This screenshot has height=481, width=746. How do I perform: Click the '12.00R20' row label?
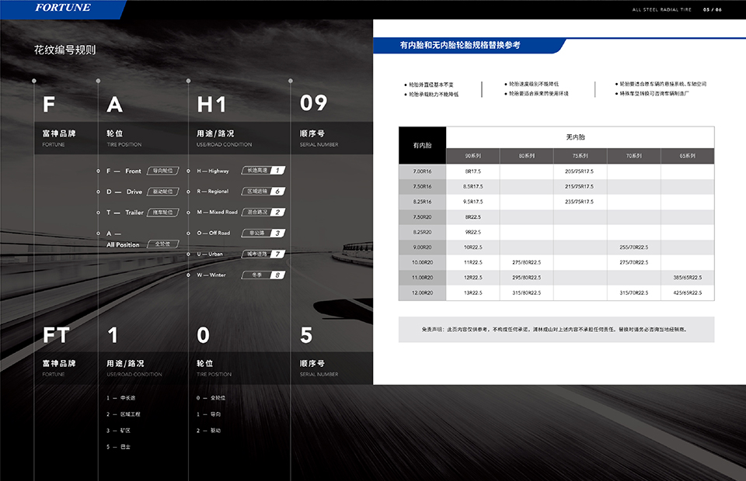pyautogui.click(x=423, y=293)
